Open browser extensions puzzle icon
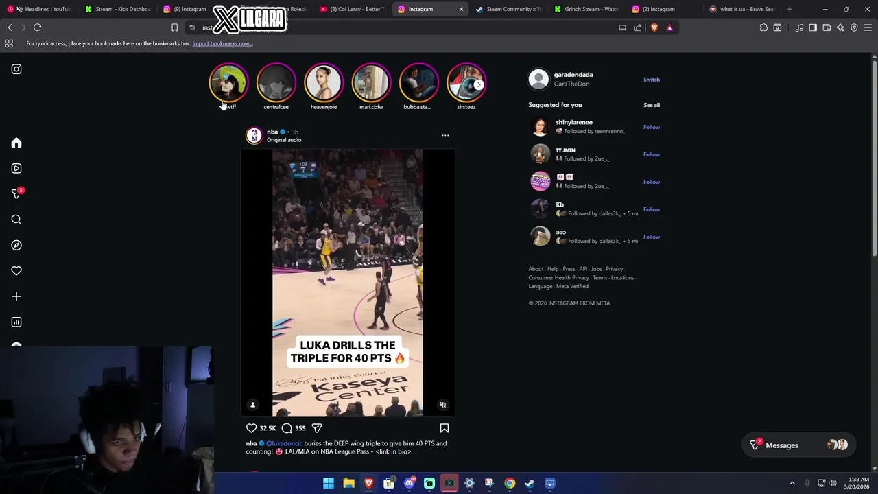 tap(763, 27)
